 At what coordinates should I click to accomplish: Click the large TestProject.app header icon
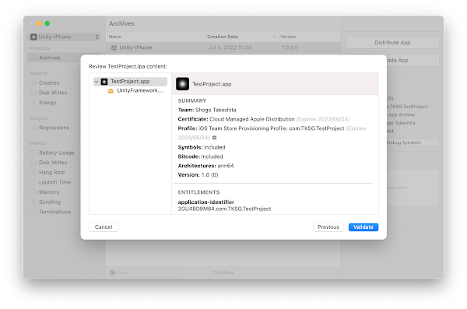pyautogui.click(x=183, y=84)
